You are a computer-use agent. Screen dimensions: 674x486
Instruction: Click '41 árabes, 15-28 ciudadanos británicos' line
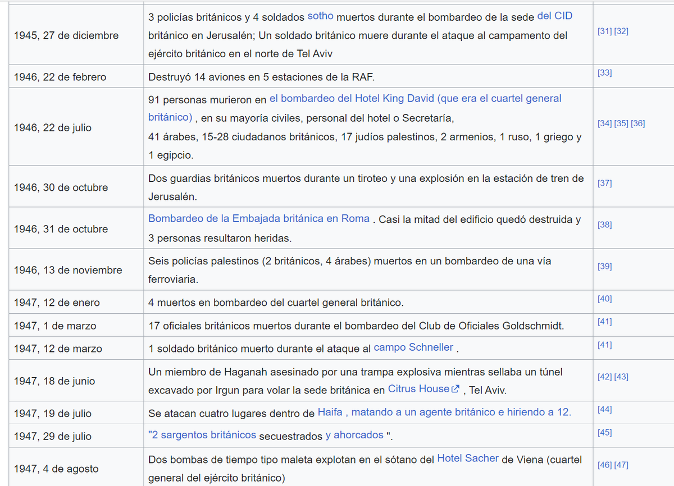(x=365, y=136)
